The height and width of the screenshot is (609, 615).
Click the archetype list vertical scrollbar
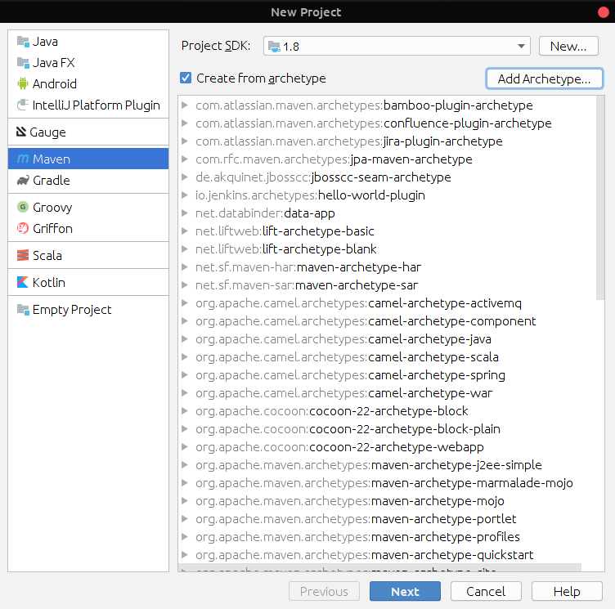pos(600,198)
